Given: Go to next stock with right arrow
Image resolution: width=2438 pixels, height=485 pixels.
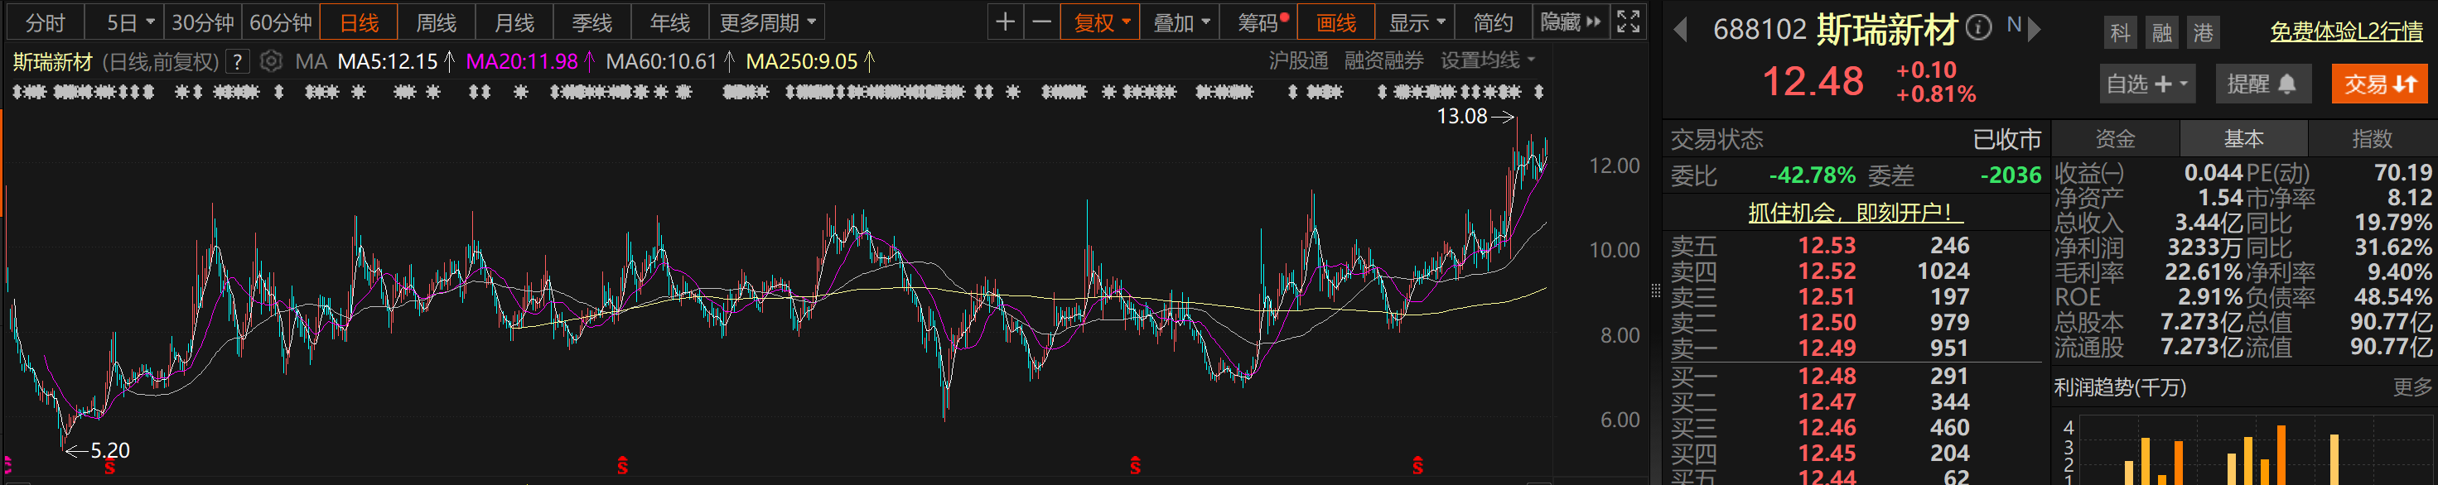Looking at the screenshot, I should tap(2034, 29).
